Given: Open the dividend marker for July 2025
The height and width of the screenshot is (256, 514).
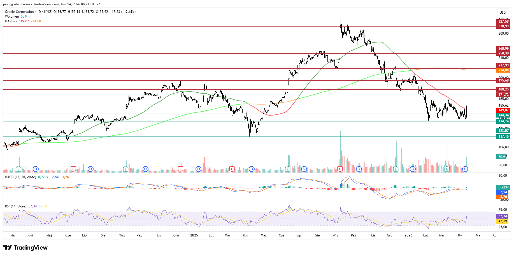Looking at the screenshot, I should [x=304, y=169].
